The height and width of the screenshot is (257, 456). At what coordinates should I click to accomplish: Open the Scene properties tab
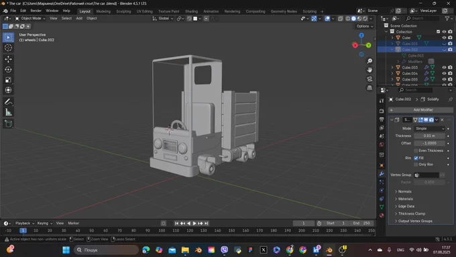pos(382,136)
